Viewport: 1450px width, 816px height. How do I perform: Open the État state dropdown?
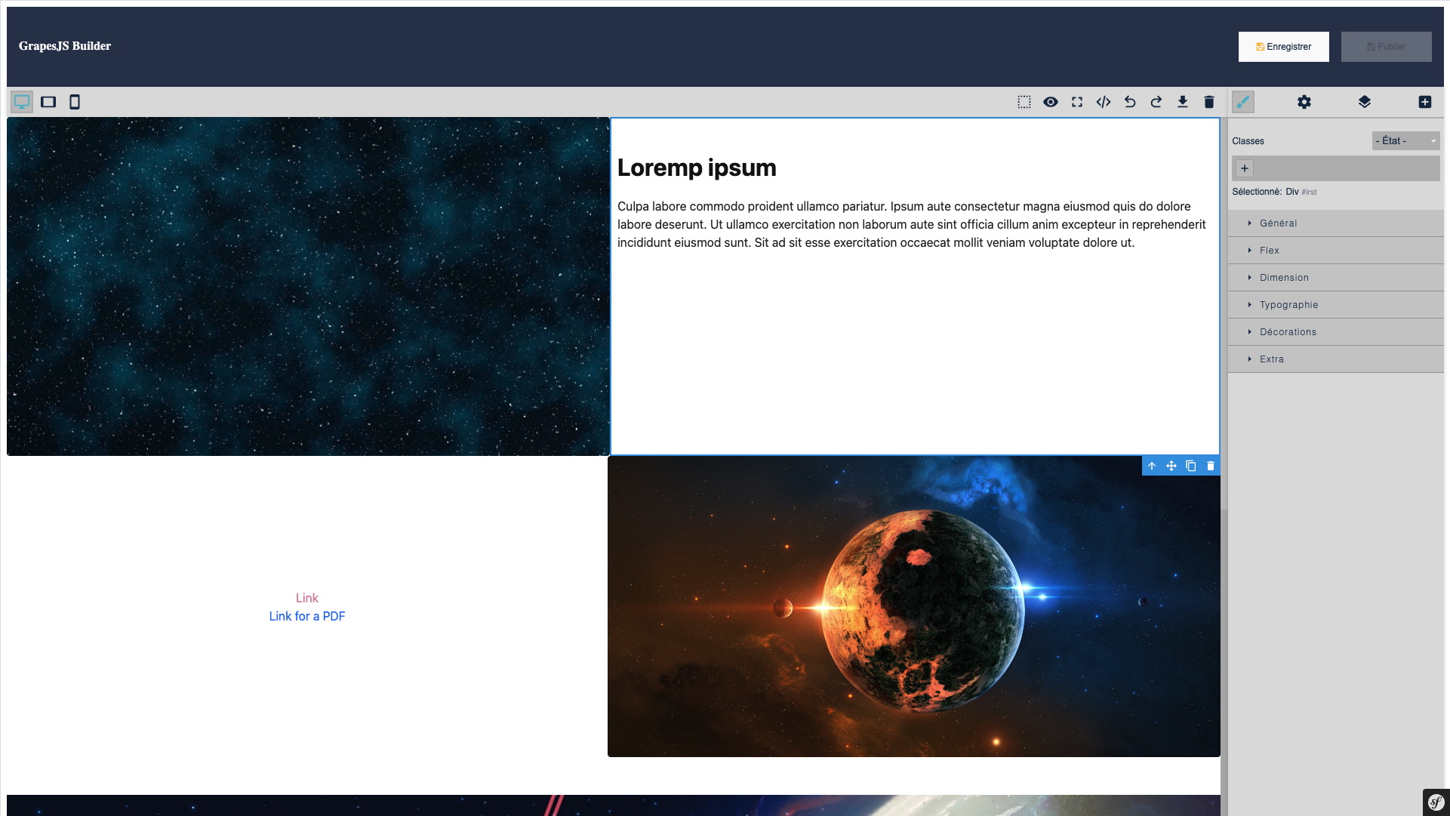[1405, 140]
